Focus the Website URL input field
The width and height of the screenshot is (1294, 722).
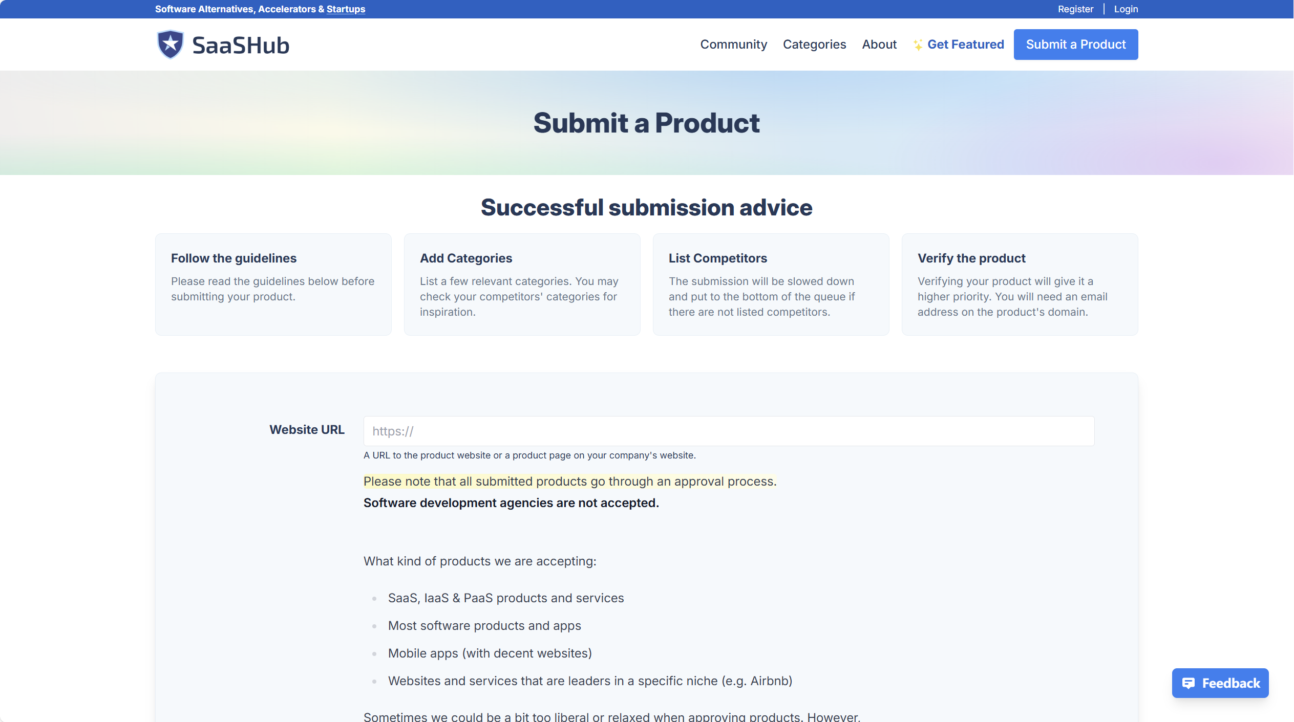(x=729, y=431)
